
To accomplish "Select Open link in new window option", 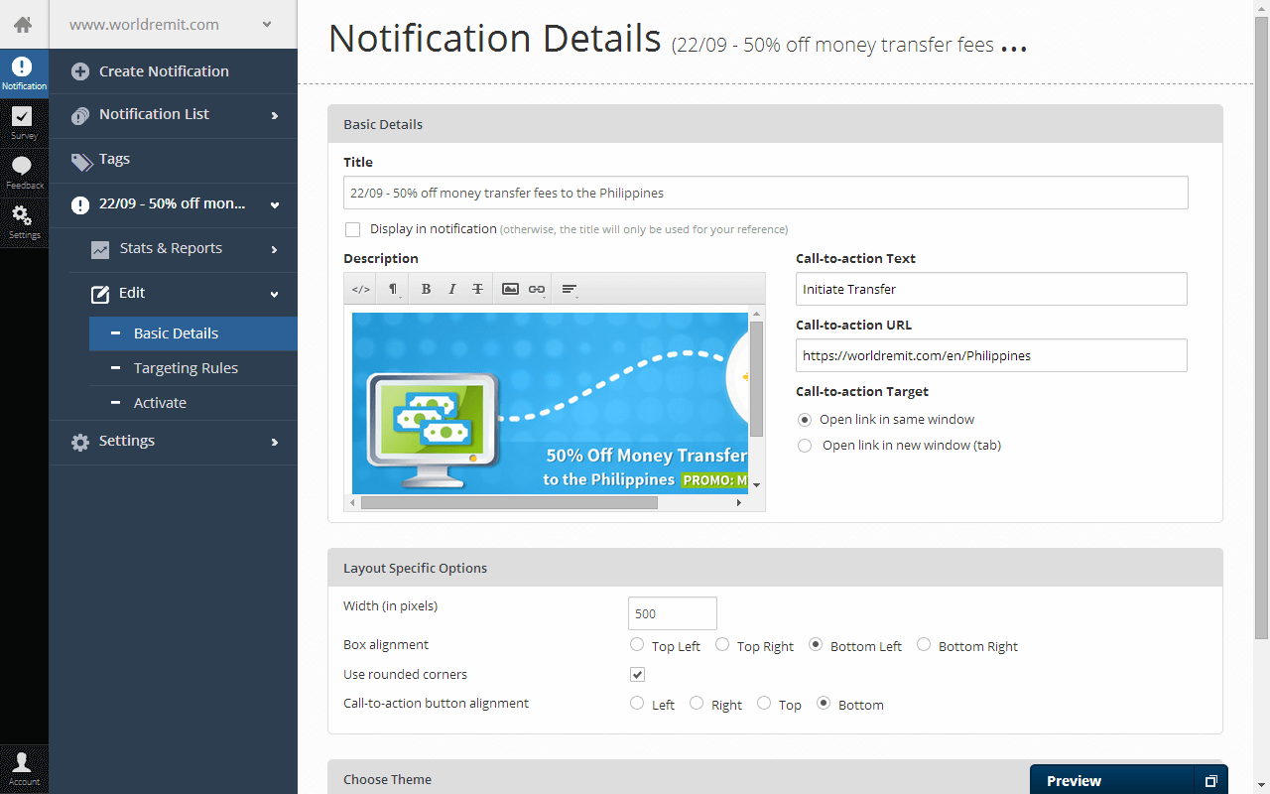I will click(805, 446).
